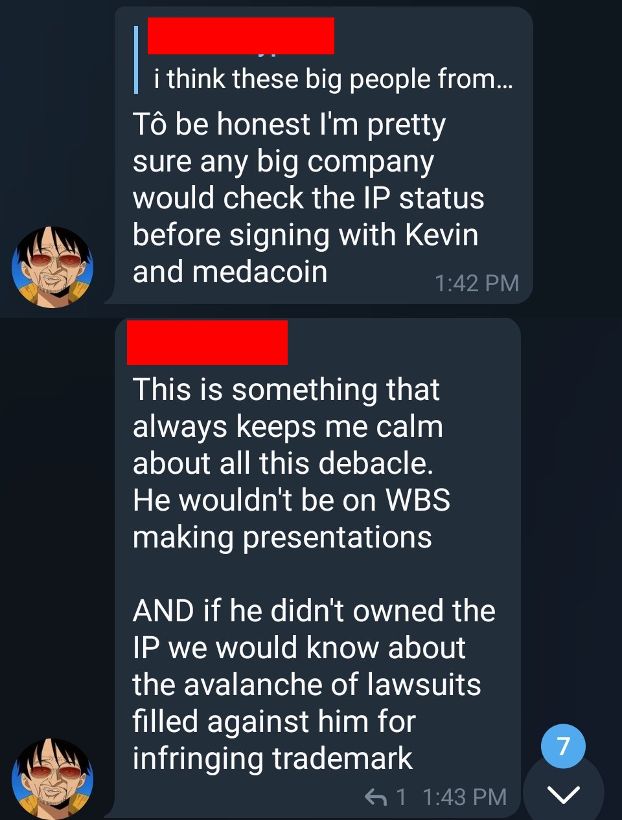
Task: Tap the blue vertical quote bar
Action: [x=136, y=60]
